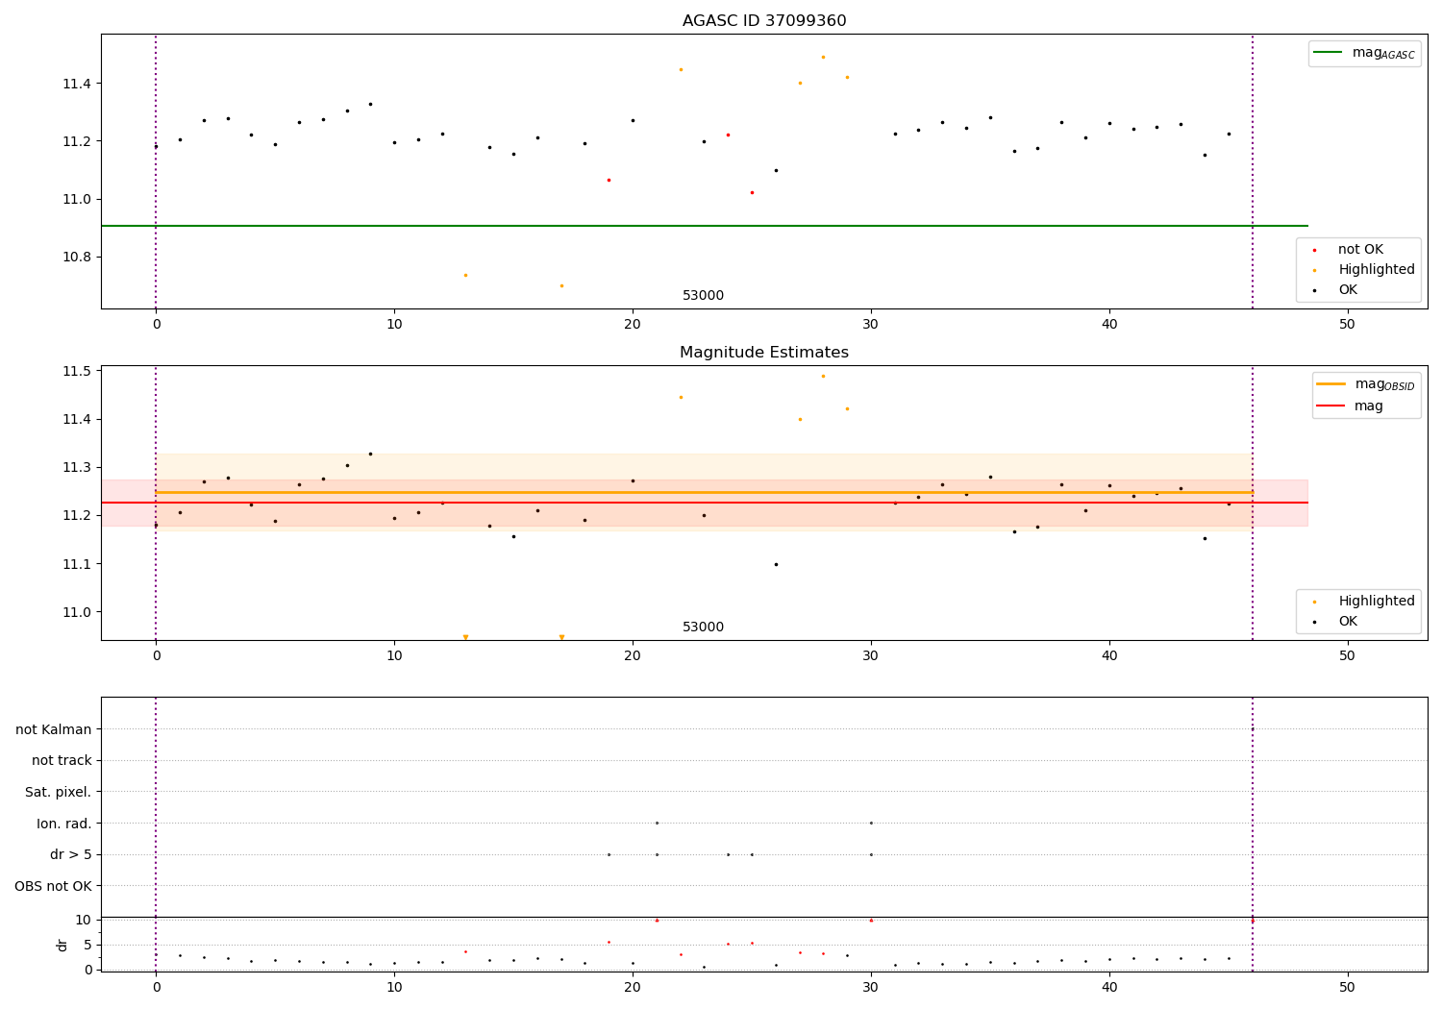The width and height of the screenshot is (1442, 1009).
Task: Click the 'Magnitude Estimates' subplot title
Action: 764,353
